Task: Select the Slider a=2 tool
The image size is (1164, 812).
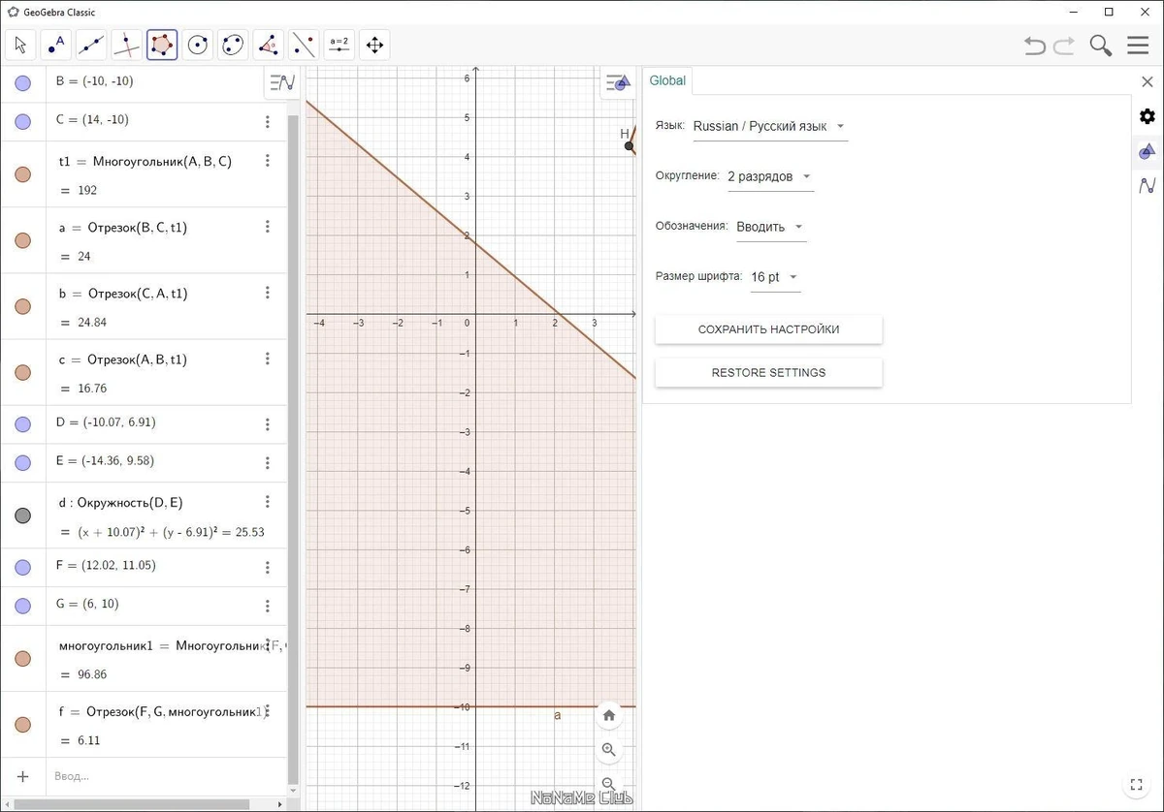Action: 339,45
